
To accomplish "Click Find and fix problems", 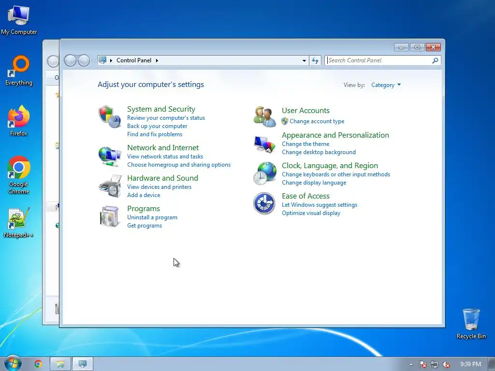I will pos(155,134).
